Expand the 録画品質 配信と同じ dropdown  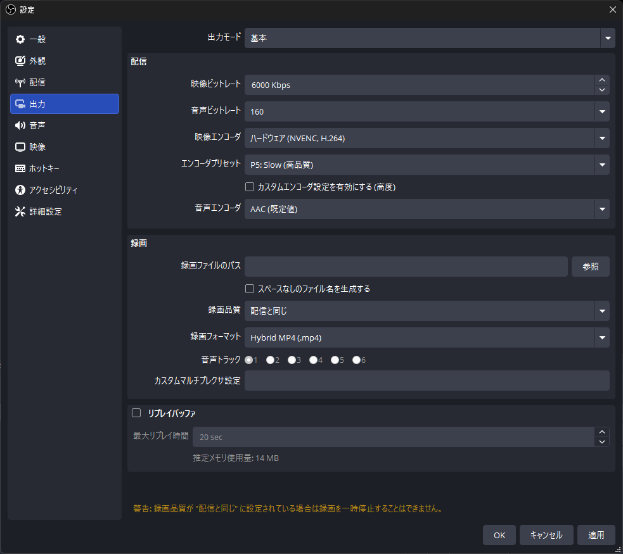pyautogui.click(x=427, y=311)
